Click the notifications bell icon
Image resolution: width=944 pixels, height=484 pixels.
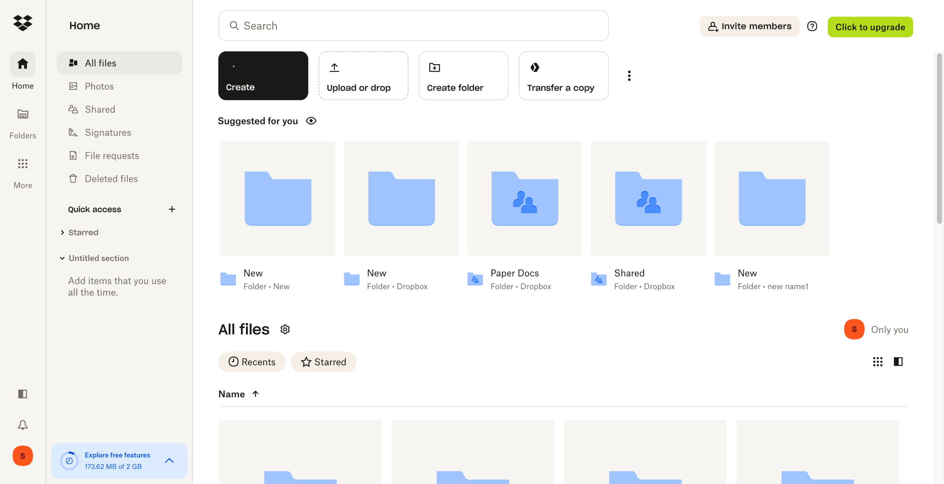[x=22, y=425]
